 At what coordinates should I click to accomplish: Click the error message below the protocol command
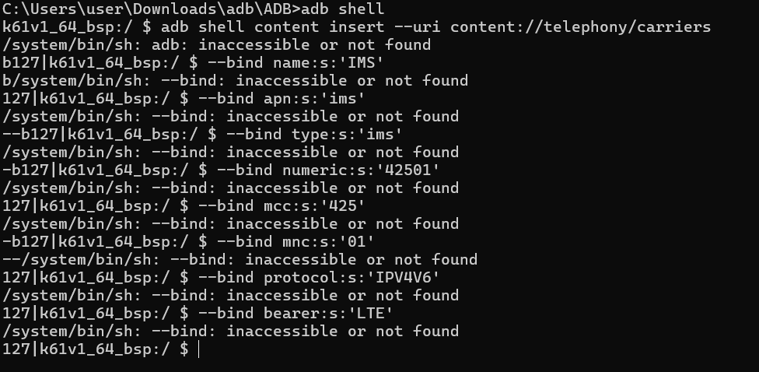(230, 296)
